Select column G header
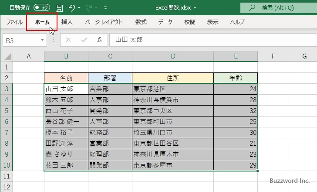The image size is (317, 192). coord(303,56)
